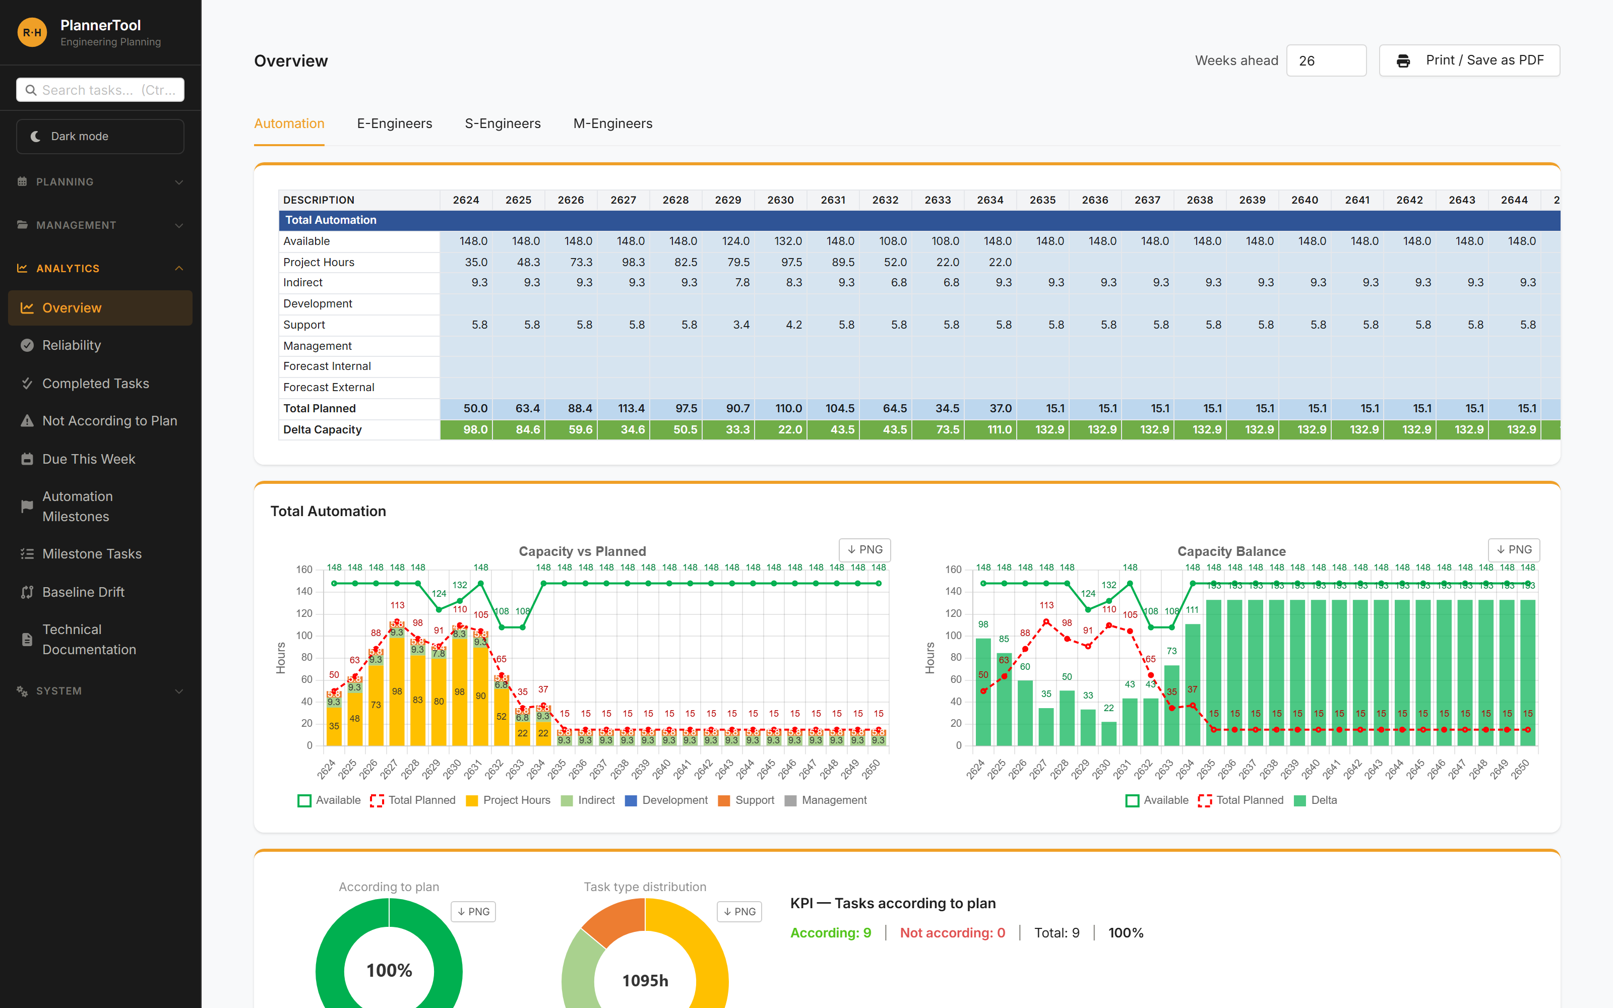Click Print / Save as PDF button
The height and width of the screenshot is (1008, 1613).
[1469, 60]
